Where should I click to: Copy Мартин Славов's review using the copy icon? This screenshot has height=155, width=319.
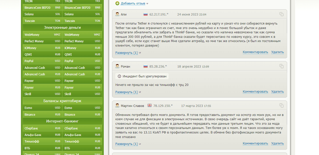pos(281,105)
